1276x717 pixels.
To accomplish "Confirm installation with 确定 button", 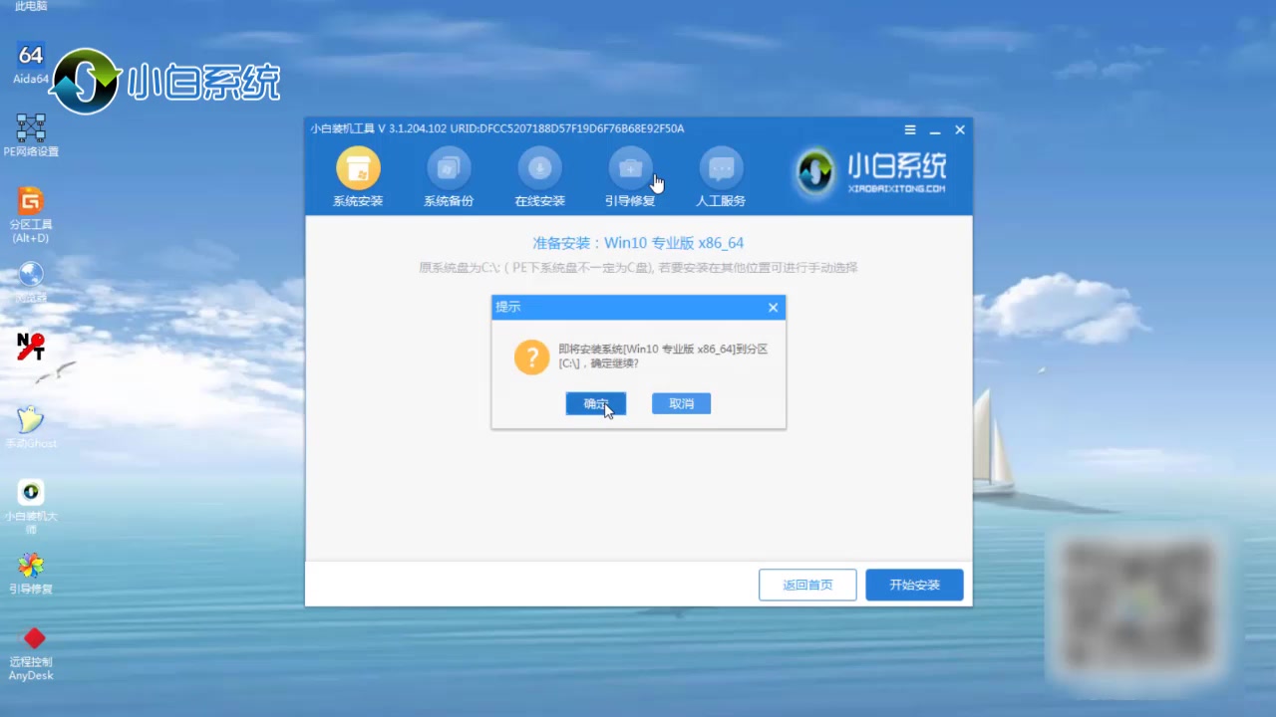I will pyautogui.click(x=596, y=403).
